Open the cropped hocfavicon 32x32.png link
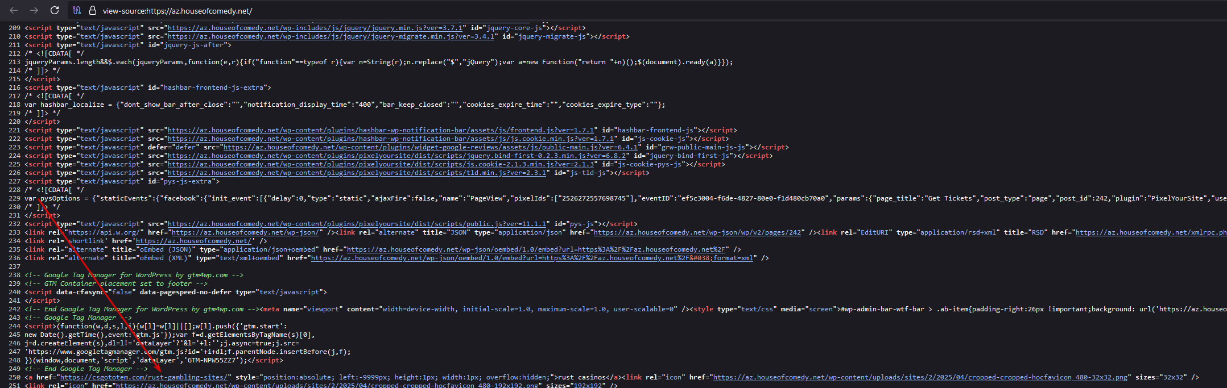 click(x=920, y=377)
